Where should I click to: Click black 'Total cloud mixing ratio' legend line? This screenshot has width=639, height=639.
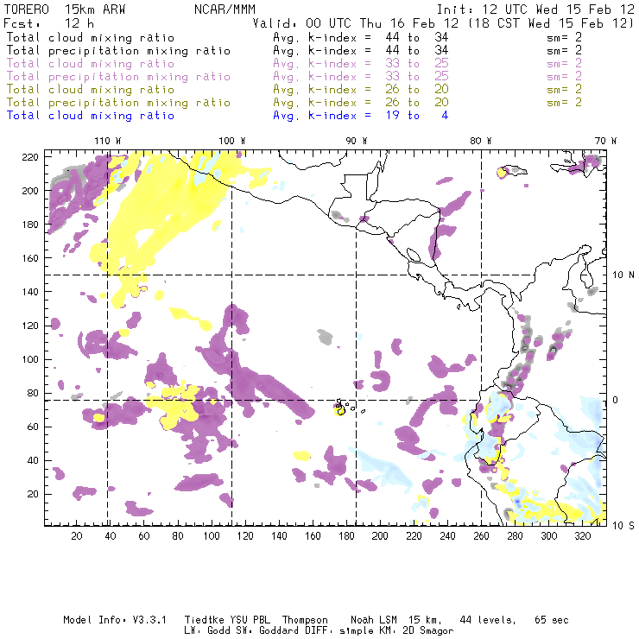(x=91, y=37)
